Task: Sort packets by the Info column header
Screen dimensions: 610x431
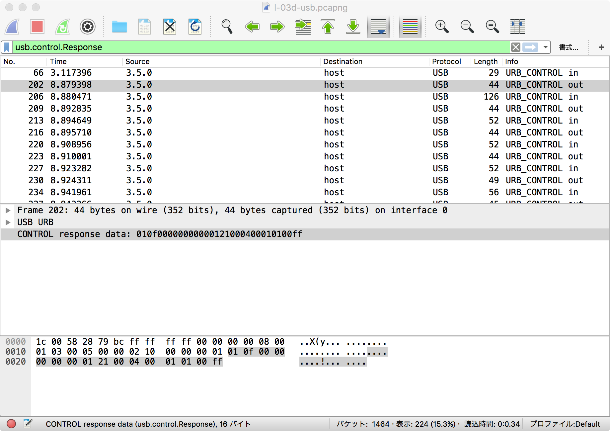Action: click(x=556, y=61)
